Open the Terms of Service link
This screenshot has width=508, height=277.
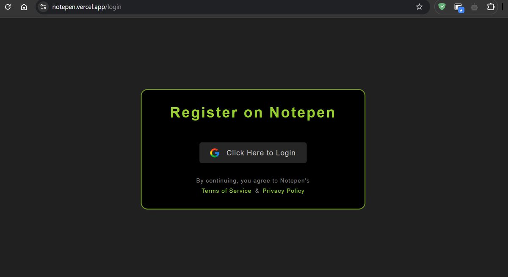pos(226,191)
